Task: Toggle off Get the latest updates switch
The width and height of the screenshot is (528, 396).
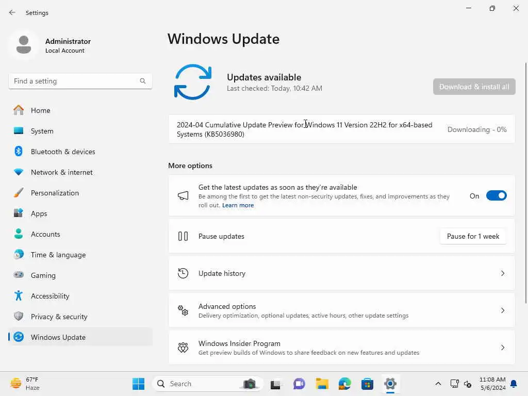Action: (497, 195)
